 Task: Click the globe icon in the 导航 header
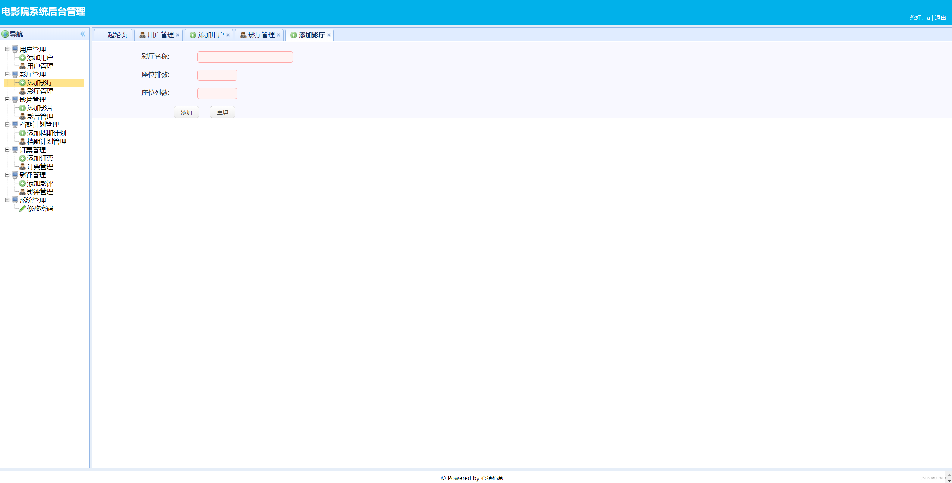5,34
